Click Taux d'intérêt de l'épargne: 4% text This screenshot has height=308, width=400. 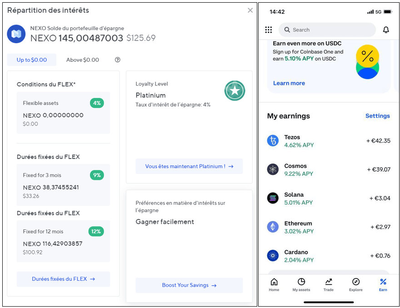[173, 104]
